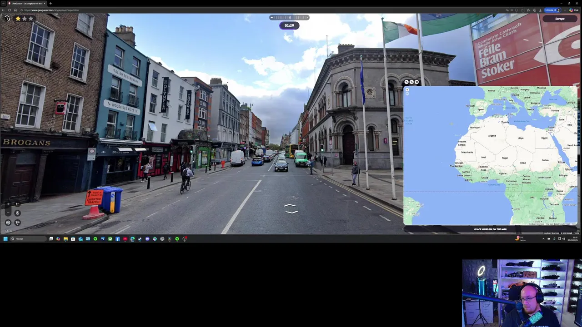Open the Edge browser taskbar icon
The image size is (582, 327).
tap(132, 238)
